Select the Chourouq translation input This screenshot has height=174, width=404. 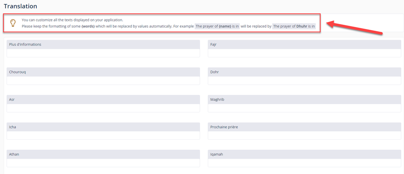click(x=103, y=81)
